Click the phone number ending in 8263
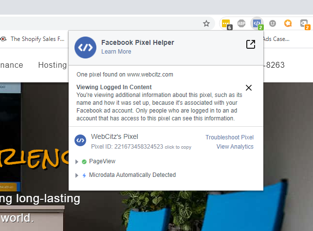Viewport: 313px width, 231px height. tap(274, 65)
